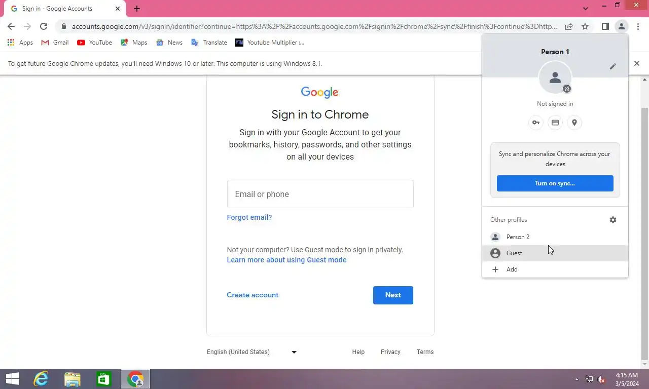Click the Forgot email? link

[x=249, y=217]
